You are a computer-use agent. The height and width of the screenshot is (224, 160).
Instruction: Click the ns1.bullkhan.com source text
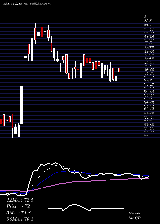[x=36, y=4]
